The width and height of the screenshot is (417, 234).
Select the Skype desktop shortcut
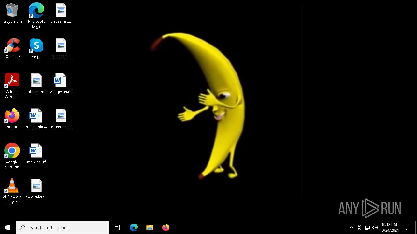click(36, 49)
